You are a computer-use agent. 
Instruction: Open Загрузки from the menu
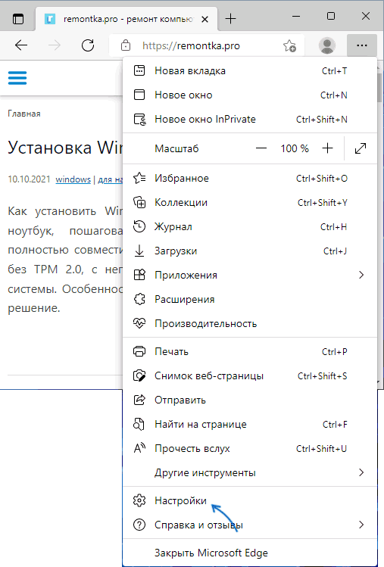[x=250, y=251]
